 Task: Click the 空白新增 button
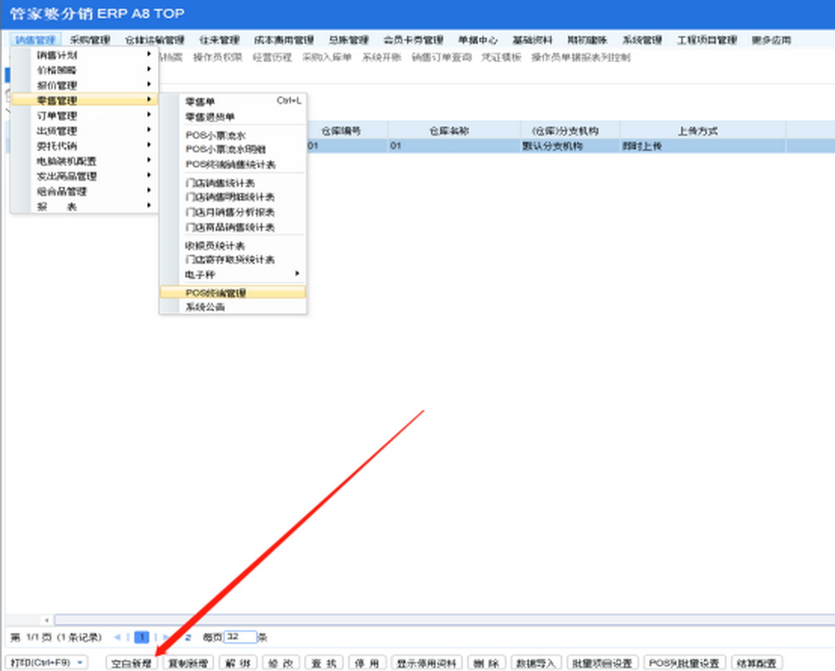(131, 663)
